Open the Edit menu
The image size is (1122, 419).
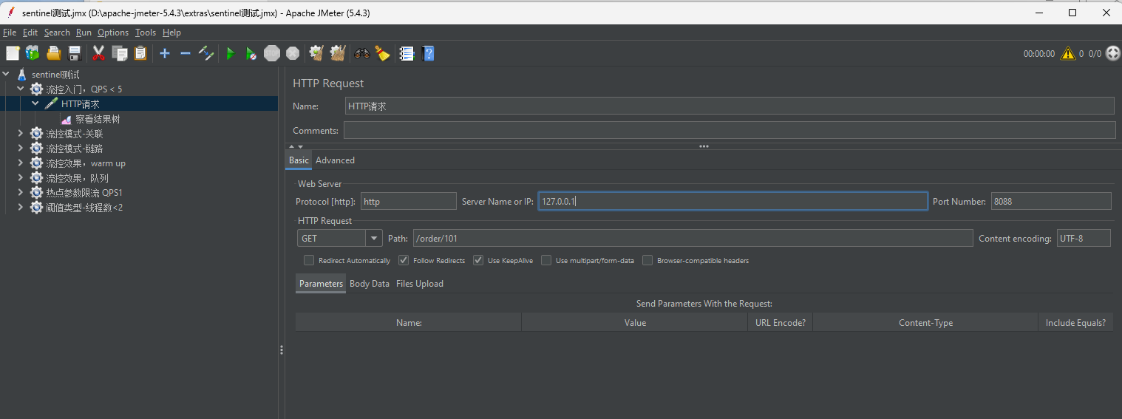[x=30, y=33]
